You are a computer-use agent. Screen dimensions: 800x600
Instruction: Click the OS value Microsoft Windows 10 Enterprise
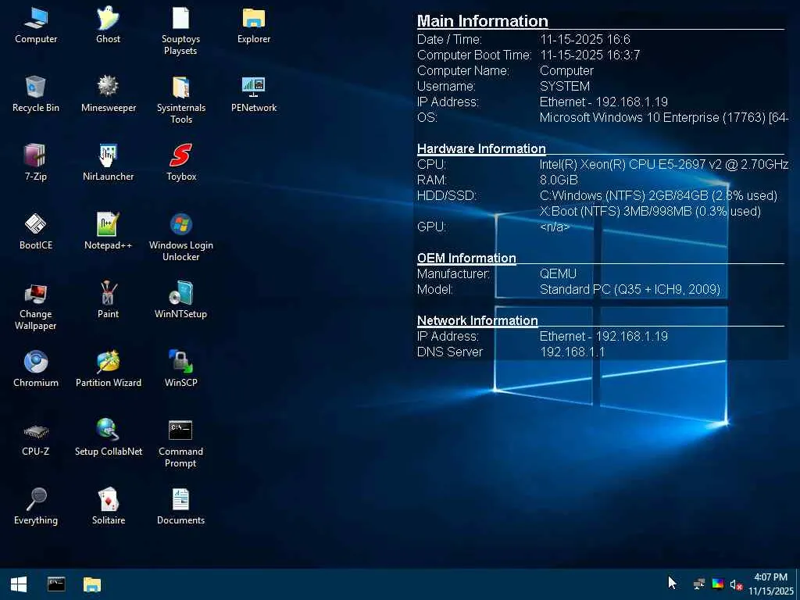pos(664,117)
